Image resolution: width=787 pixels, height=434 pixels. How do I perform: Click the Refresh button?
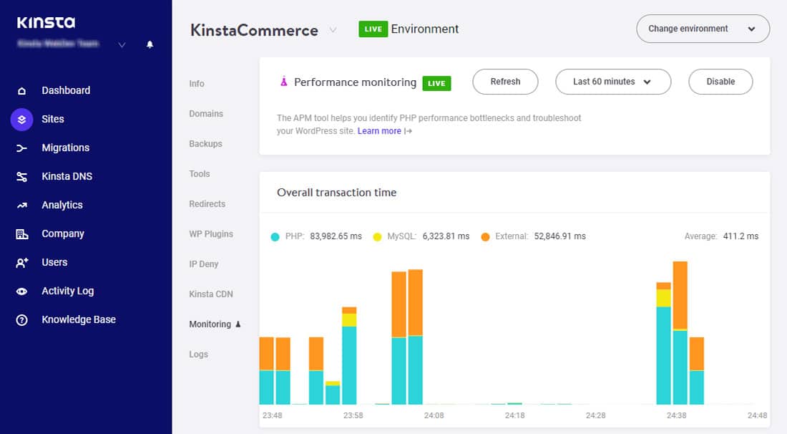click(505, 82)
